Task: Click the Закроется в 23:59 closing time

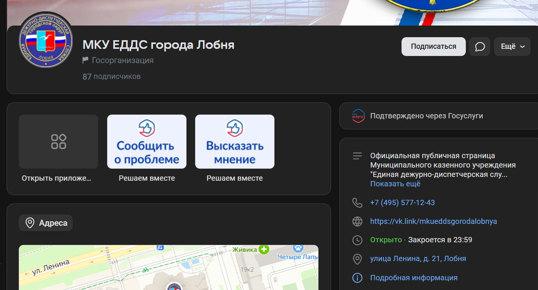Action: 440,240
